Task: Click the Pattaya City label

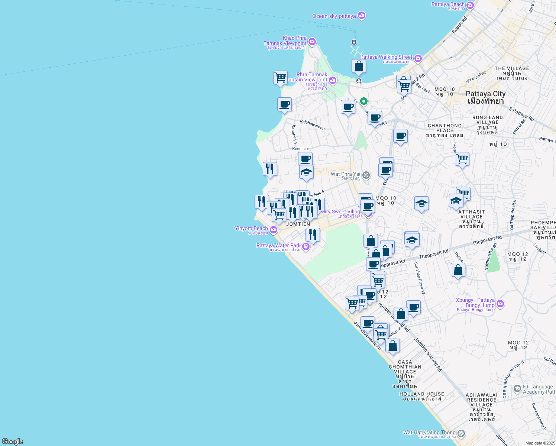Action: [x=485, y=97]
